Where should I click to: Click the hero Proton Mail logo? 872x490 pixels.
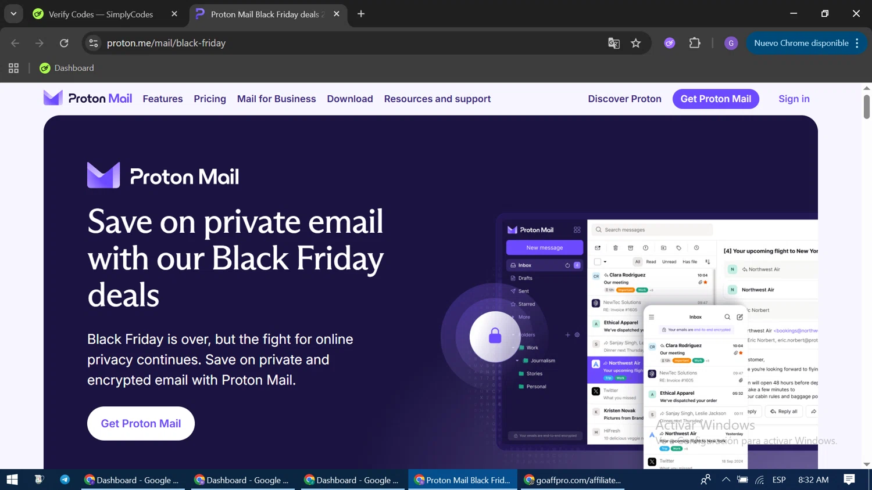[x=163, y=175]
